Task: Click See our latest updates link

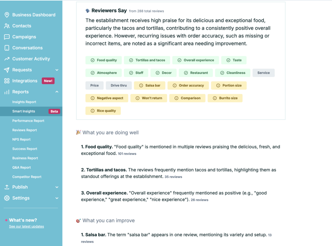Action: pyautogui.click(x=27, y=226)
